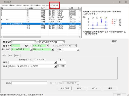Expand the 鋼材タイプ 角形鋼管 dropdown
This screenshot has height=96, width=129.
[31, 49]
